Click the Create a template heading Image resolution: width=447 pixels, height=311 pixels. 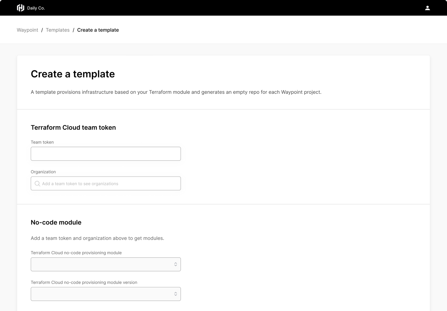73,74
